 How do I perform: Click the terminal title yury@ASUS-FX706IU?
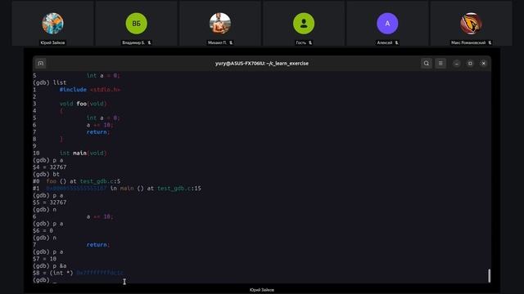[x=262, y=64]
